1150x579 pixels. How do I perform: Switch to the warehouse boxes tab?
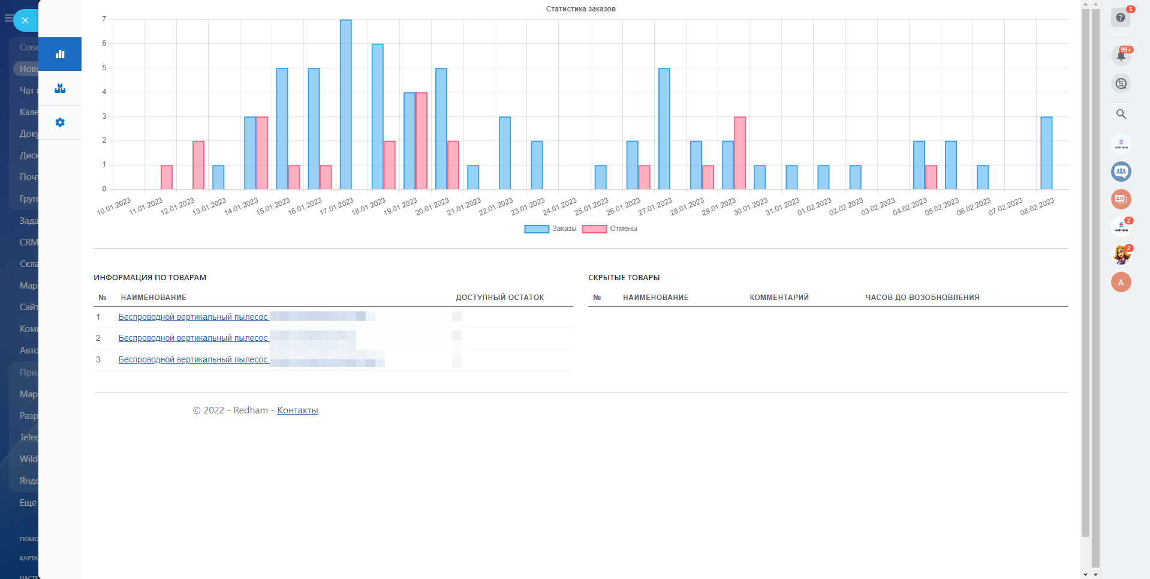coord(60,88)
